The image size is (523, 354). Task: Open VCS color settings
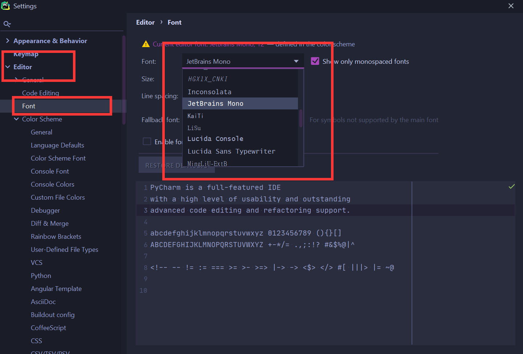point(37,262)
